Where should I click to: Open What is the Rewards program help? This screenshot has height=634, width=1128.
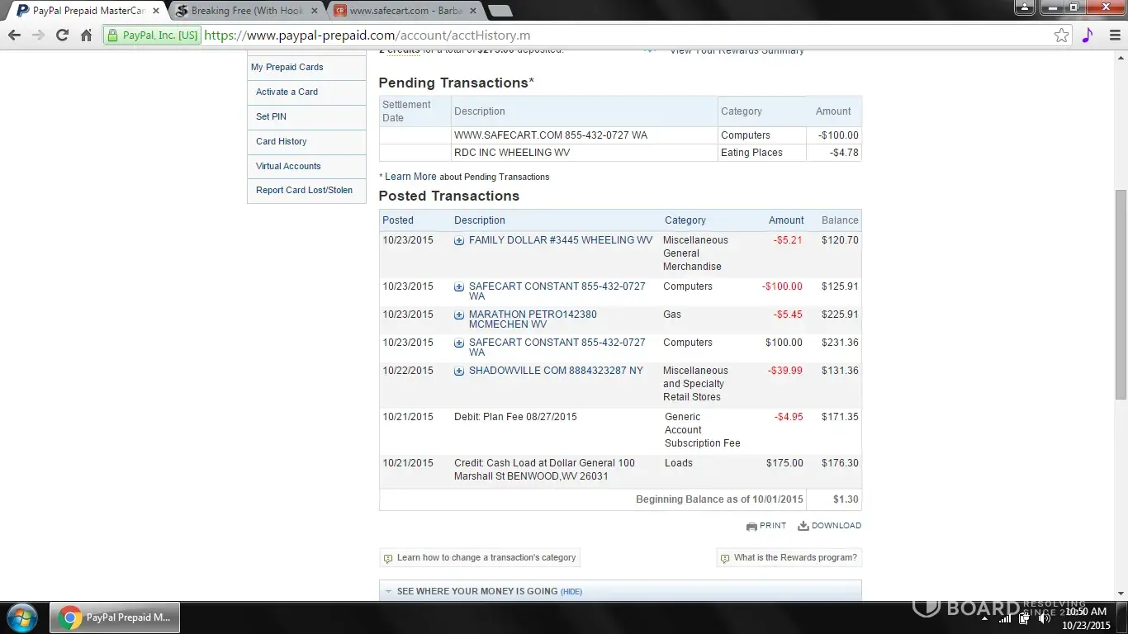pyautogui.click(x=794, y=558)
